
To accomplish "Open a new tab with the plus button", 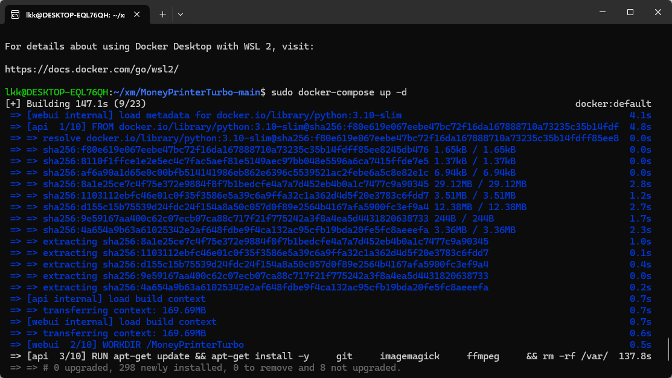I will click(162, 14).
